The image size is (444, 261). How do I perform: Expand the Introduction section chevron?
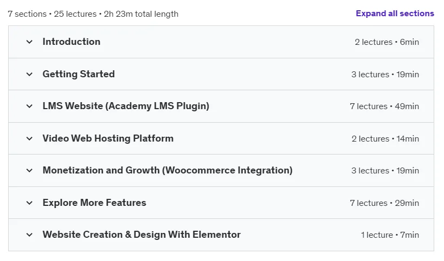(29, 42)
